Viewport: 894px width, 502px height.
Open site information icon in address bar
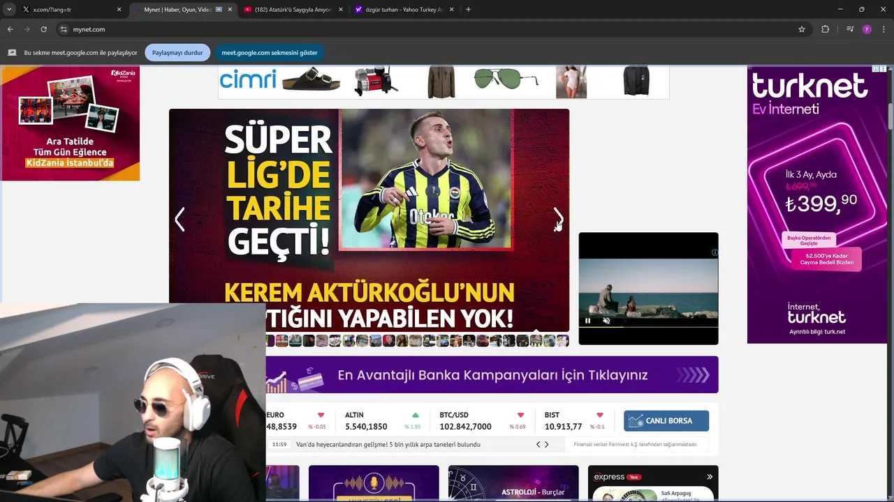coord(64,29)
